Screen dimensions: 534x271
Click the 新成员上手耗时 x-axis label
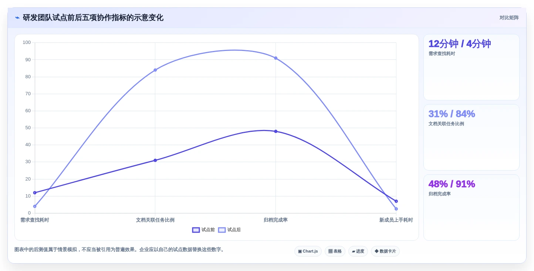pos(396,220)
